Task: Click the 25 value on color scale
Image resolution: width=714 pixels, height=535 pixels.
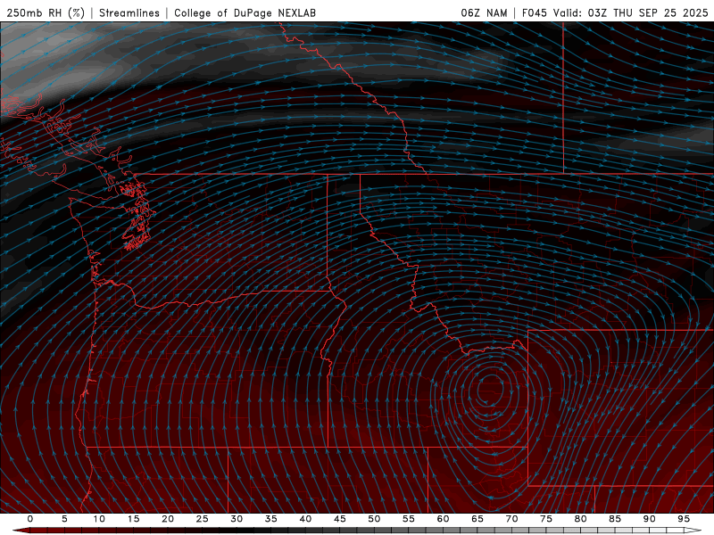Action: coord(203,519)
